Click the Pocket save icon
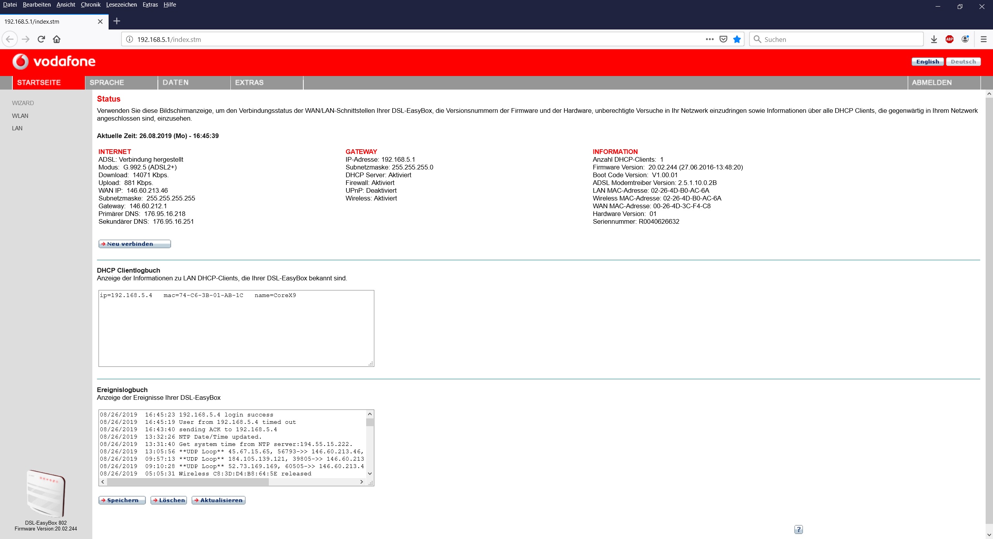This screenshot has width=993, height=539. [x=723, y=39]
